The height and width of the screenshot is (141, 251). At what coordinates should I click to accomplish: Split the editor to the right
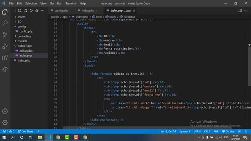click(x=240, y=11)
